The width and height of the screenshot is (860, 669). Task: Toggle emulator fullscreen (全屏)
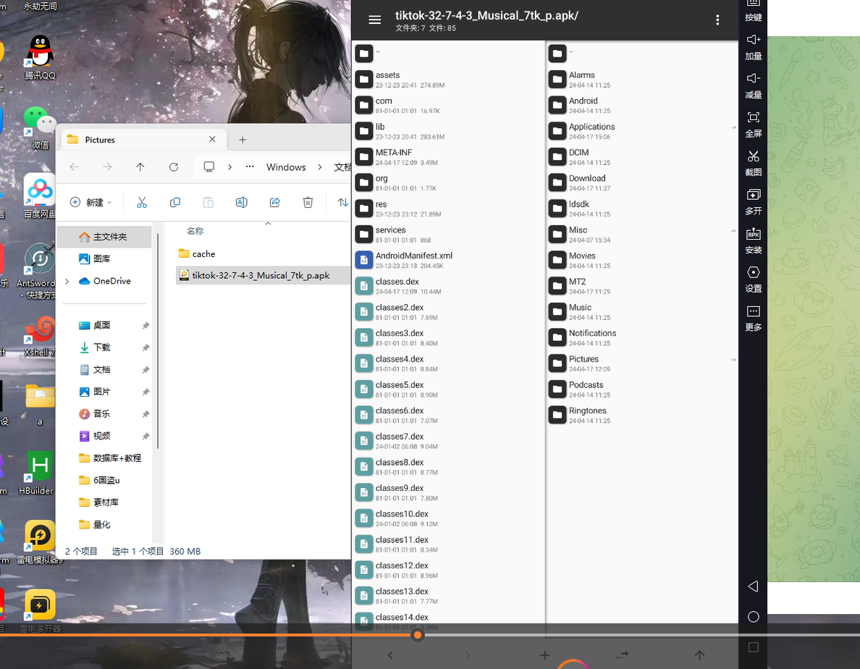(x=754, y=117)
